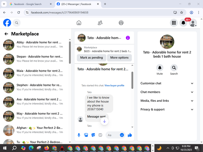Send a thumbs-up like

130,135
